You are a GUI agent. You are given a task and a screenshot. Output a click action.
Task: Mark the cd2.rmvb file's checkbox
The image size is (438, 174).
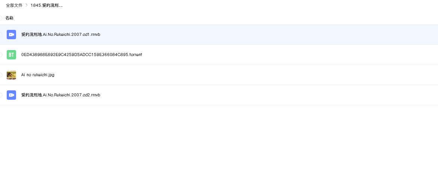tap(1, 95)
